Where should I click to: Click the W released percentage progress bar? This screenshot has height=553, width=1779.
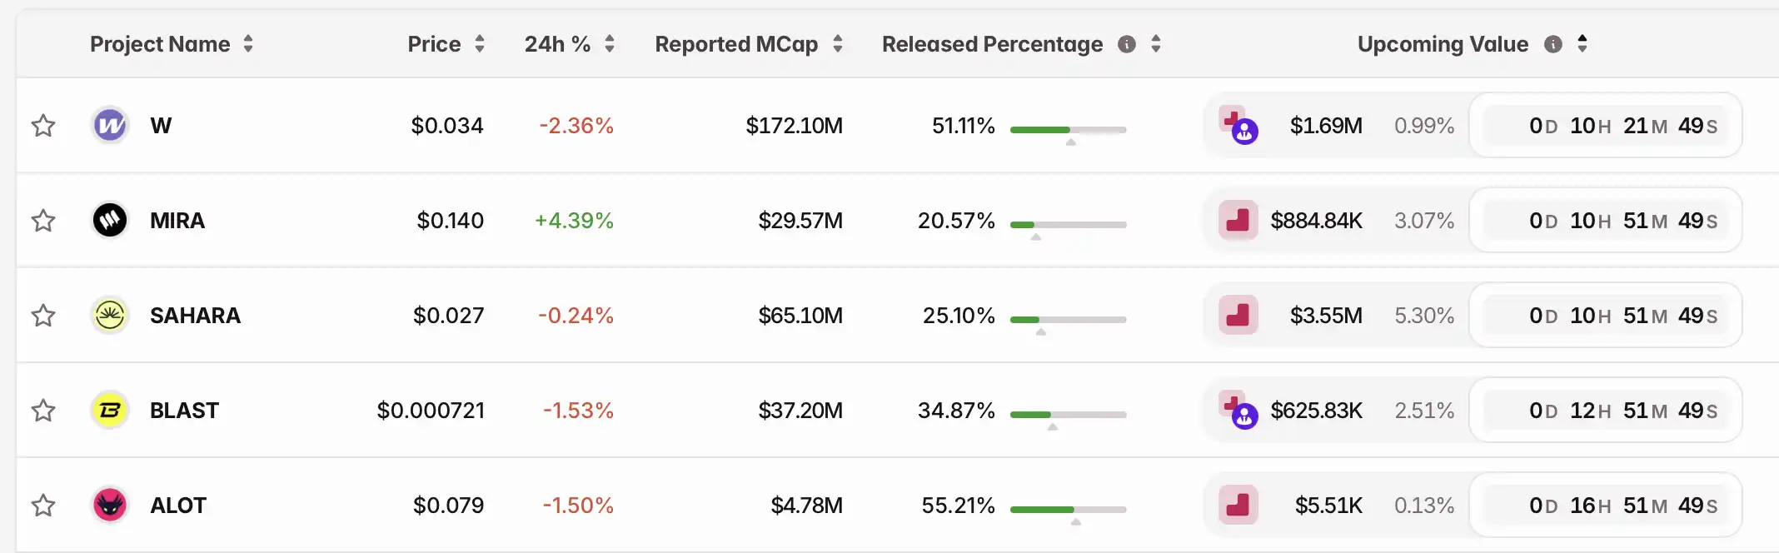pos(1068,130)
